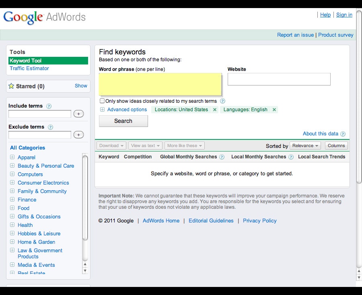Open the Include terms help icon

(x=49, y=106)
